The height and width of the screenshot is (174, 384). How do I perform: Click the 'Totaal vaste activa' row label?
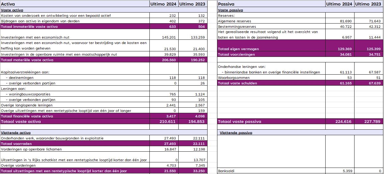point(21,121)
